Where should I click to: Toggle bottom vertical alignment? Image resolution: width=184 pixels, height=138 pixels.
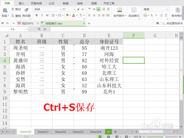[99, 9]
